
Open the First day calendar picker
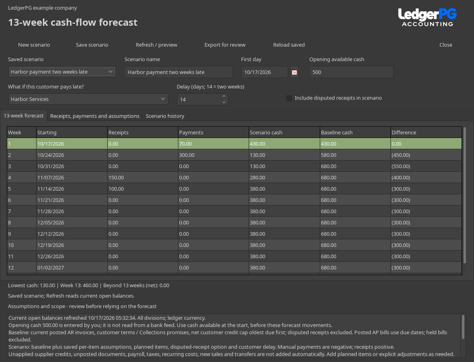[294, 72]
